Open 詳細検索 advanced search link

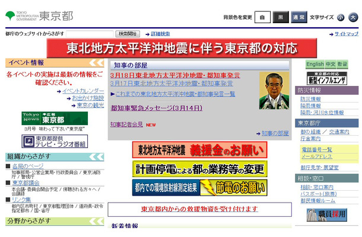coord(160,34)
